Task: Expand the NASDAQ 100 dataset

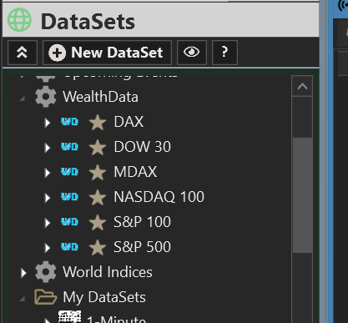Action: [48, 198]
